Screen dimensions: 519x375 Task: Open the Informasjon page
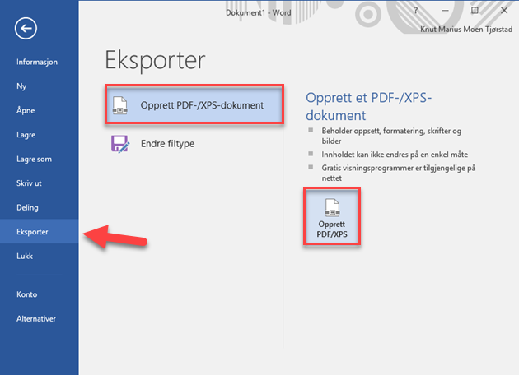pos(37,62)
